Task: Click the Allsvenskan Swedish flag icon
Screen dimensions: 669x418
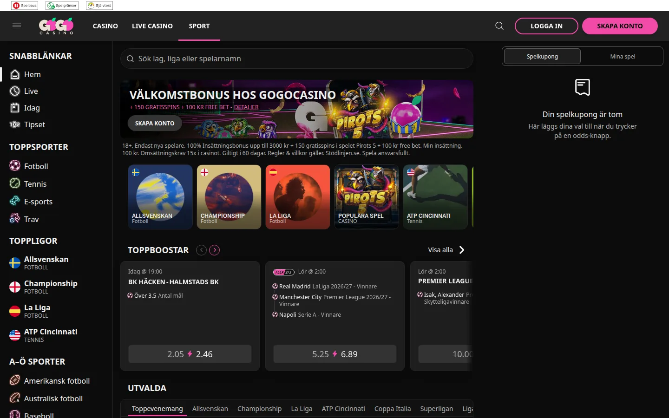Action: (x=15, y=263)
